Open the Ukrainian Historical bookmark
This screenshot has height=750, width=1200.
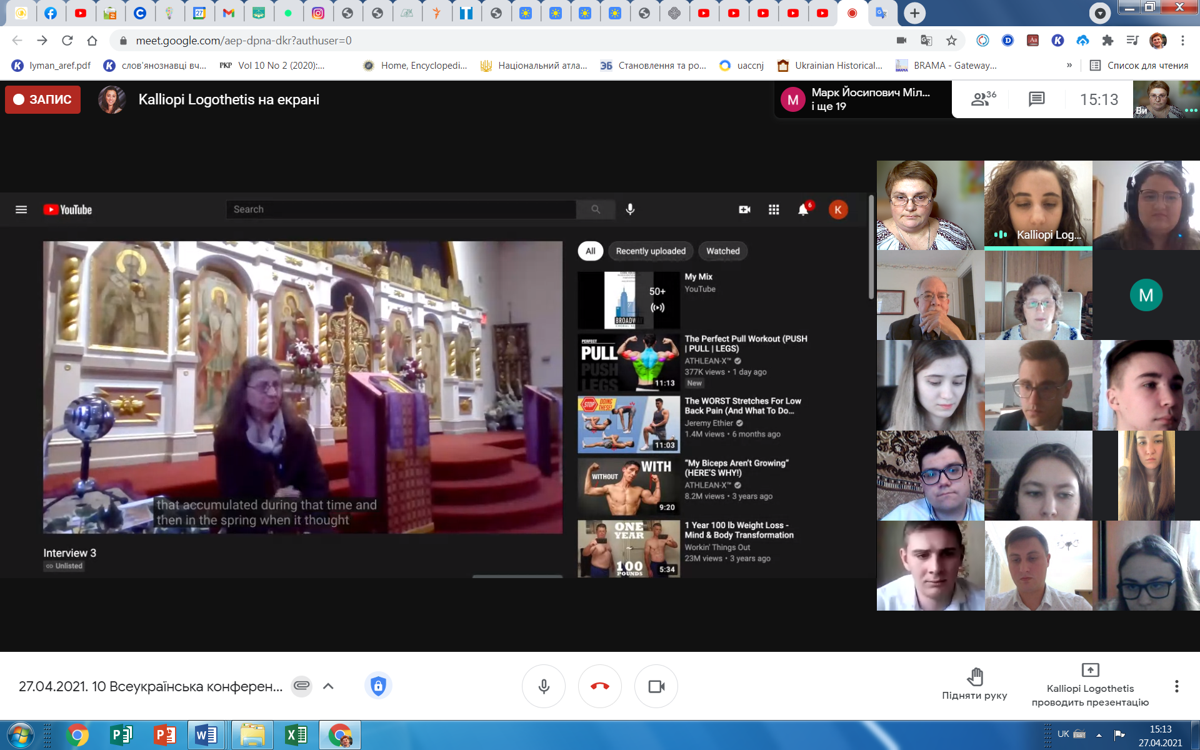click(830, 65)
